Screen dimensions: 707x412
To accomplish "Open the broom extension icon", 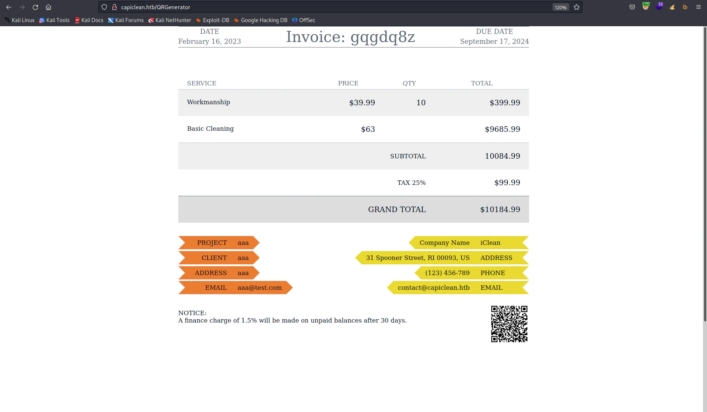I will click(x=672, y=7).
